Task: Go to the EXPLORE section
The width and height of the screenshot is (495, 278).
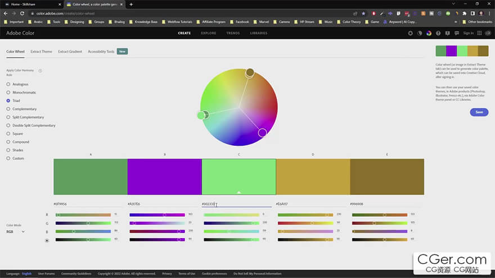Action: tap(208, 33)
